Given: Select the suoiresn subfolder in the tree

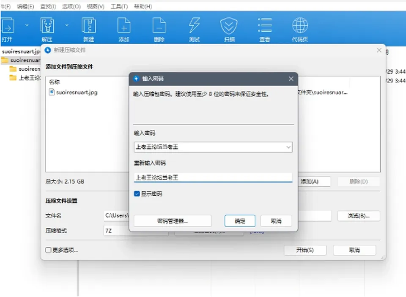Looking at the screenshot, I should tap(25, 69).
